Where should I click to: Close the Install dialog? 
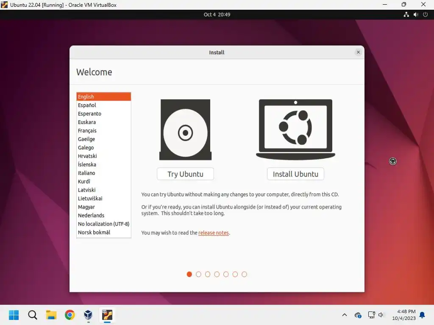358,52
